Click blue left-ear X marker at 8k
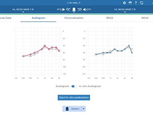 click(132, 53)
